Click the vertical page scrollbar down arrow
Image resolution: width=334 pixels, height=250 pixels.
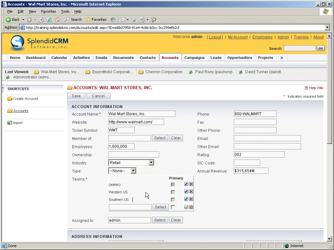pos(329,239)
